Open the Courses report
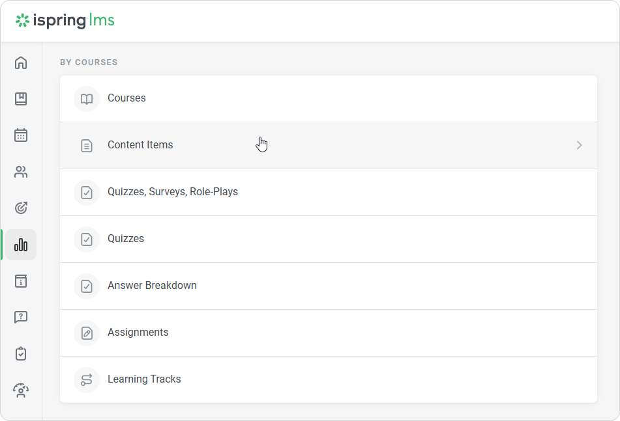This screenshot has width=620, height=421. pos(126,98)
